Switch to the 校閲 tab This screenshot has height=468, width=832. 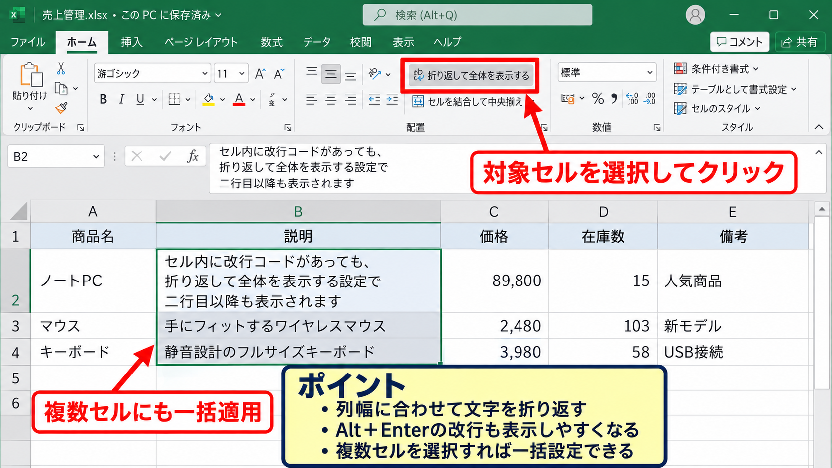pyautogui.click(x=361, y=42)
